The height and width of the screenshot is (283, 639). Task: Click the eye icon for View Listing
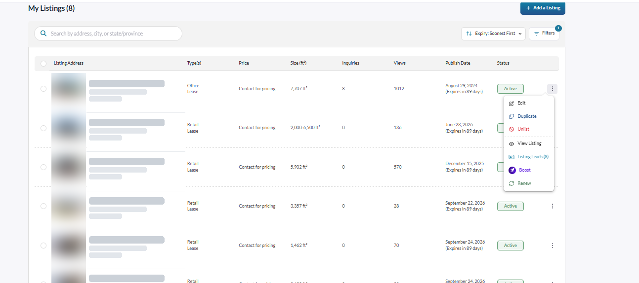click(x=511, y=143)
